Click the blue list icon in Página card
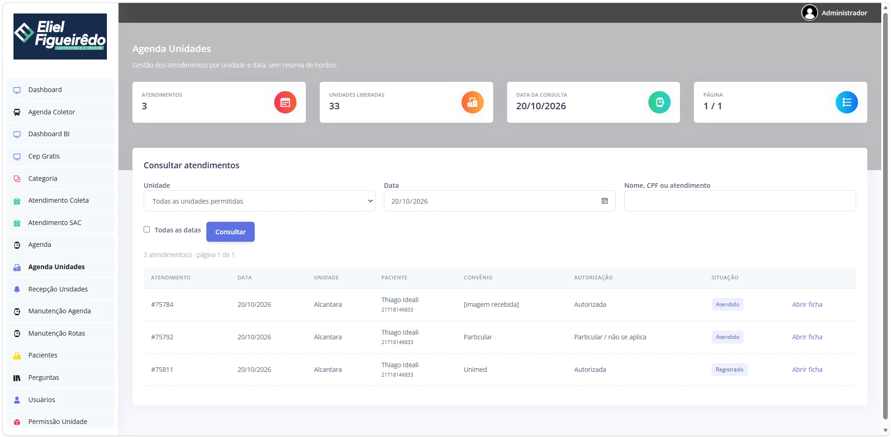Viewport: 891px width, 437px height. tap(847, 102)
